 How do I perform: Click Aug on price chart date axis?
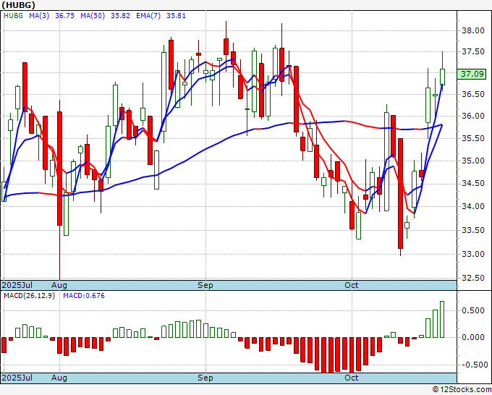[59, 285]
